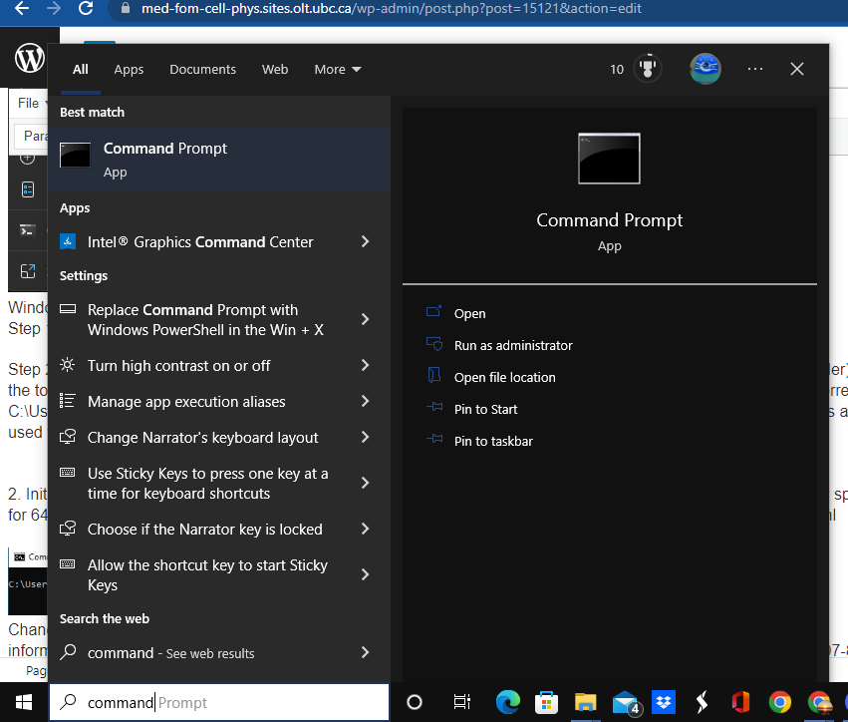Click the Mail icon with 4 badge
This screenshot has width=848, height=722.
pos(626,702)
